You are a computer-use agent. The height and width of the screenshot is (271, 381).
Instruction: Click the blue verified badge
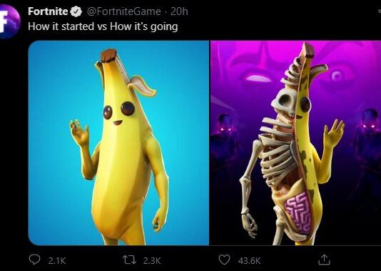tap(76, 11)
